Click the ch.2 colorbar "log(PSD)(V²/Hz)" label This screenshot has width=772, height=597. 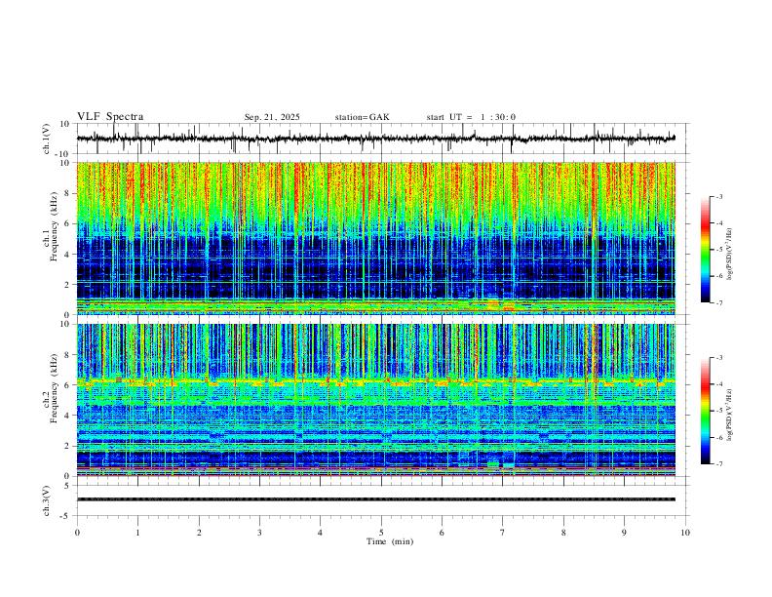pyautogui.click(x=729, y=415)
